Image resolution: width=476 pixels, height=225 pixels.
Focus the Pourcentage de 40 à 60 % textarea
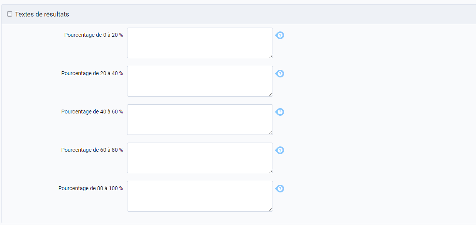200,119
